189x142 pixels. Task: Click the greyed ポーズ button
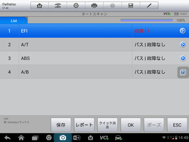(154, 125)
